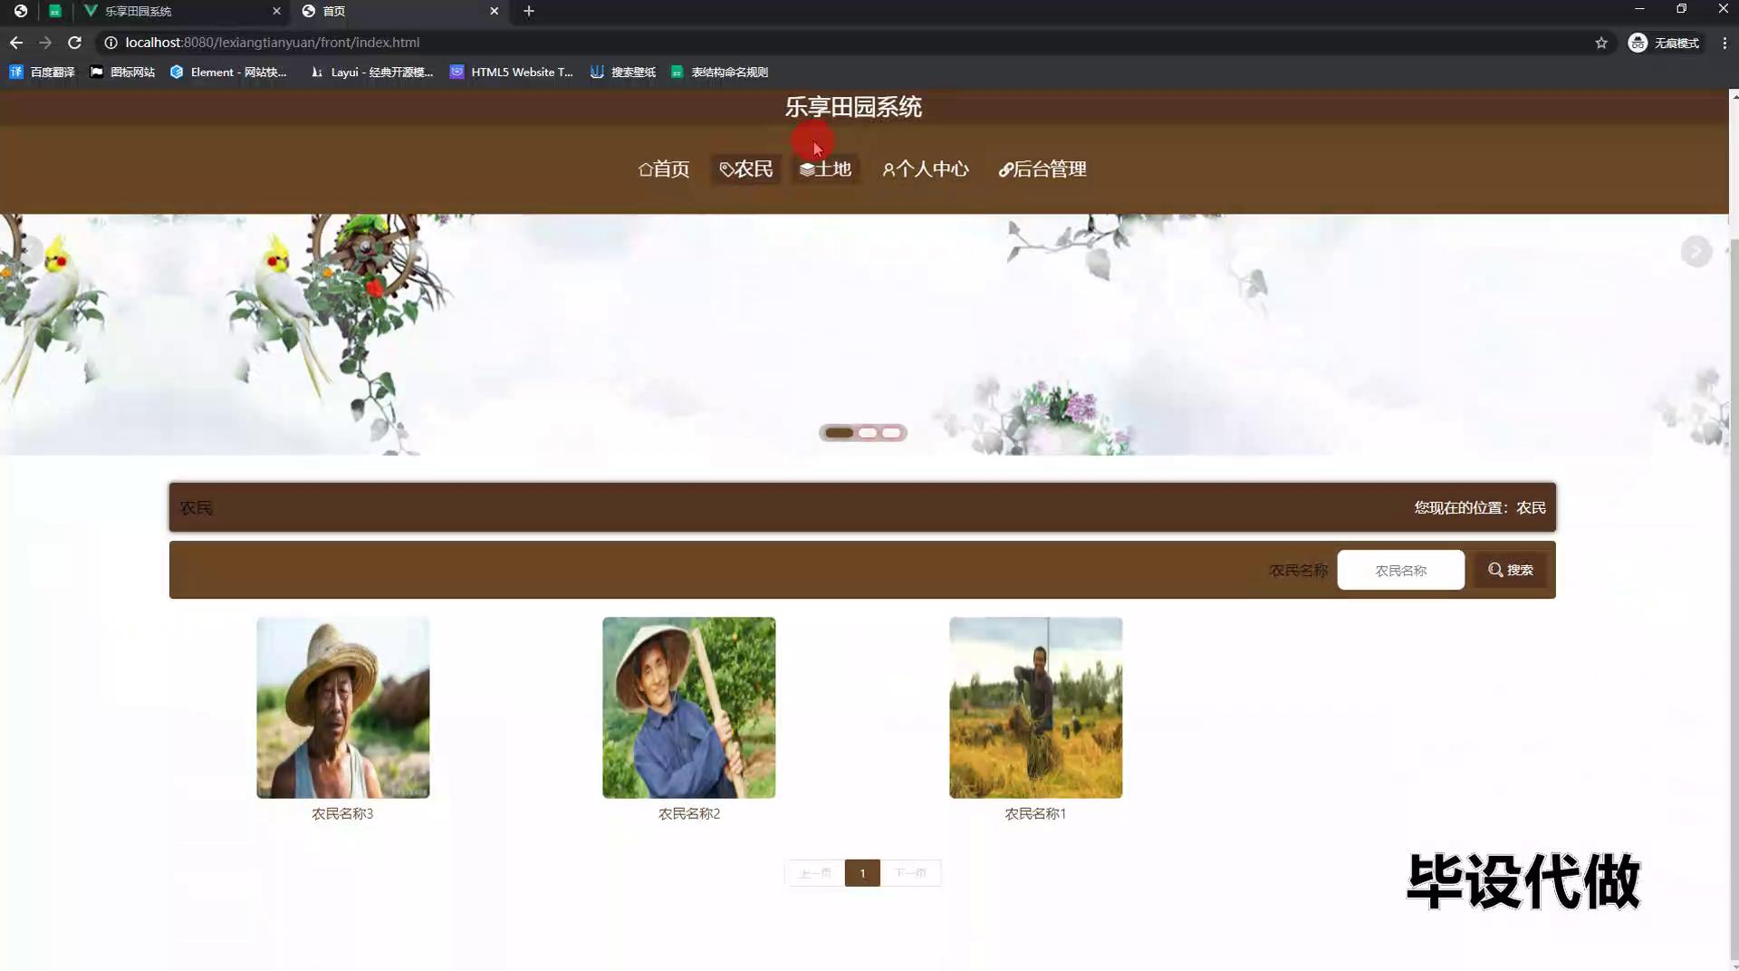Advance carousel with right arrow
Viewport: 1739px width, 971px height.
(1696, 251)
